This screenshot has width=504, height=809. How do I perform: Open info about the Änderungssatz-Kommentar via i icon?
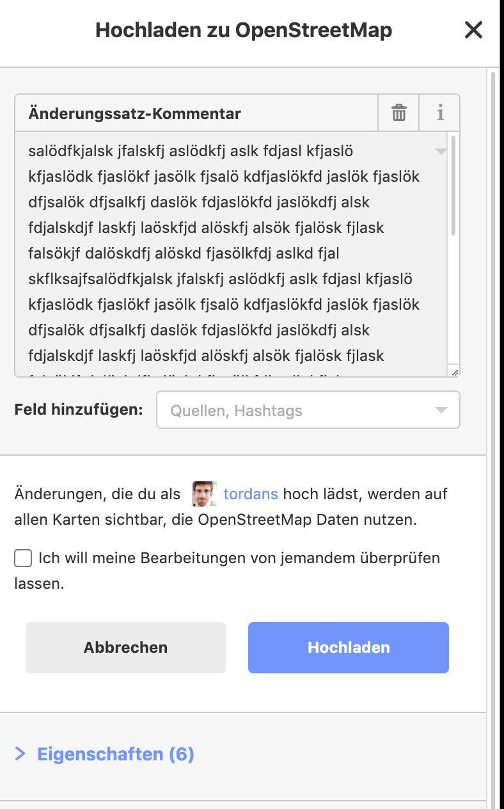pyautogui.click(x=441, y=113)
